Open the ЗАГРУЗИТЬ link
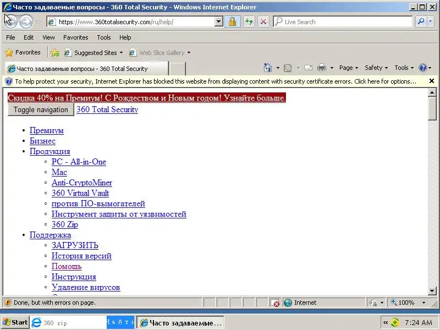Image resolution: width=440 pixels, height=330 pixels. point(75,245)
